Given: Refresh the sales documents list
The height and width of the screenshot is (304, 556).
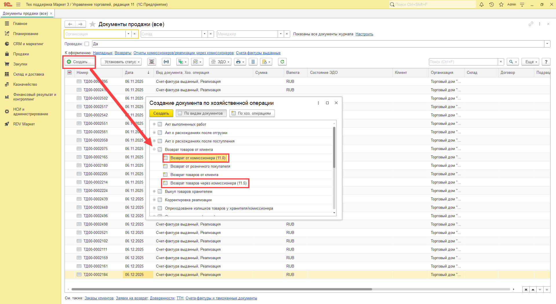Looking at the screenshot, I should coord(282,62).
